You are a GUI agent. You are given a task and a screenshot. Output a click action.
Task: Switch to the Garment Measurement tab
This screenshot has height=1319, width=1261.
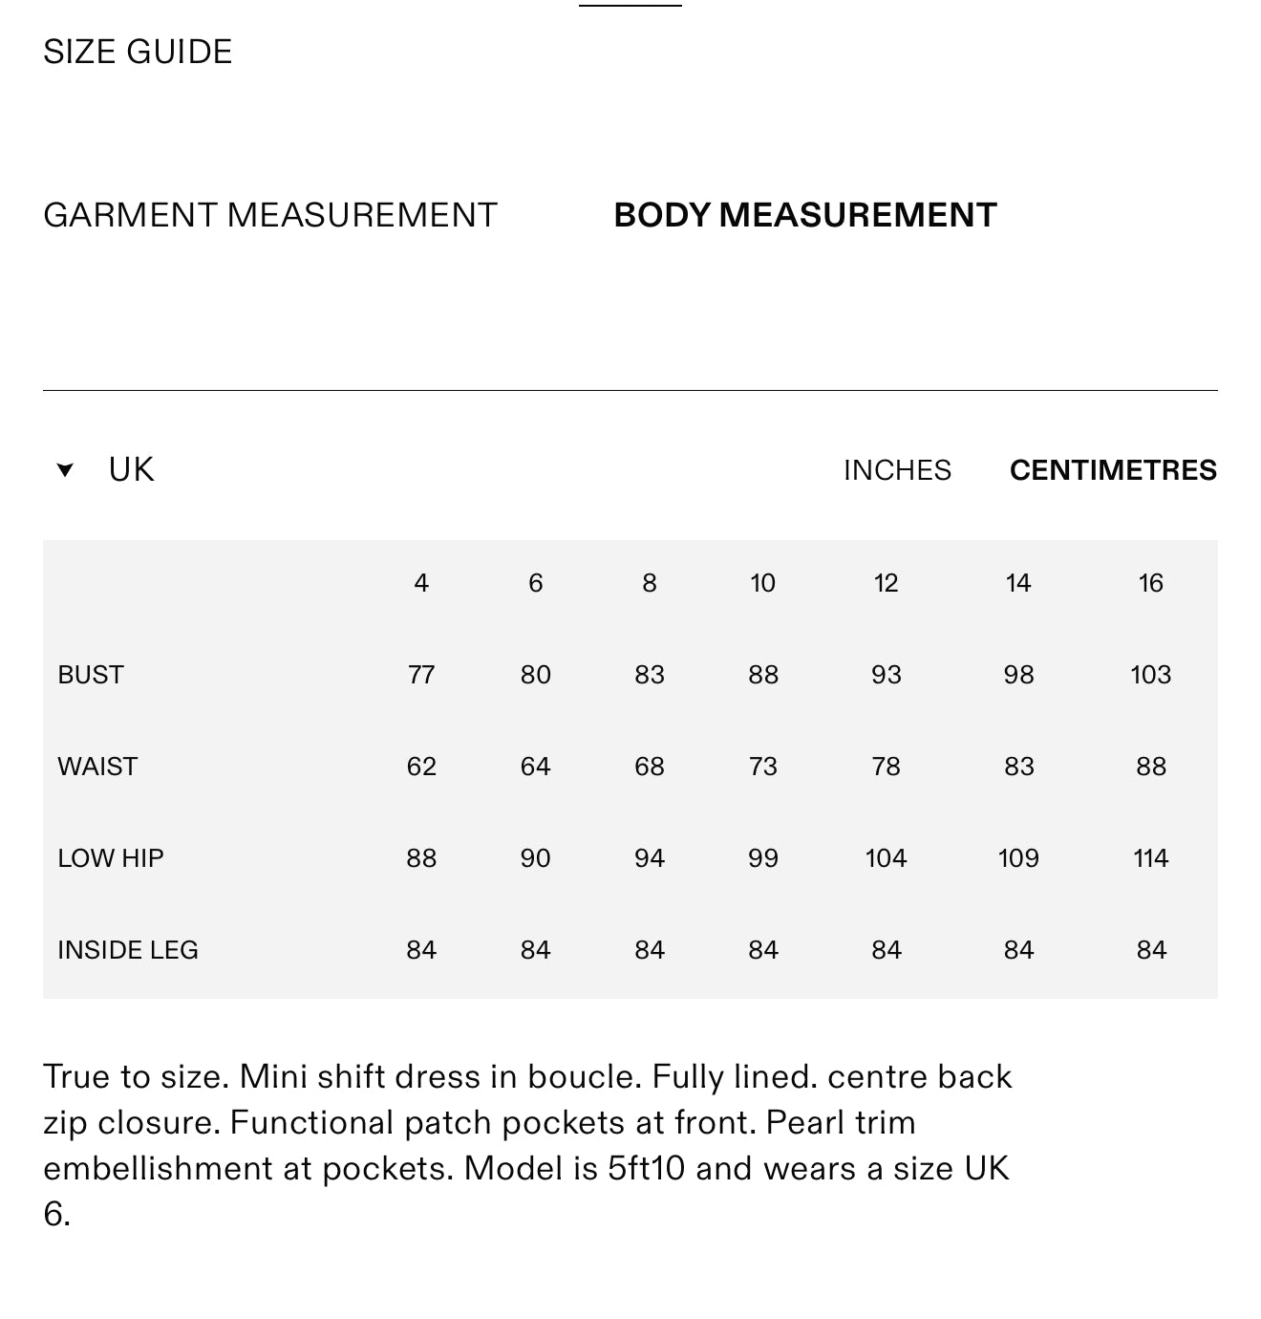click(269, 215)
